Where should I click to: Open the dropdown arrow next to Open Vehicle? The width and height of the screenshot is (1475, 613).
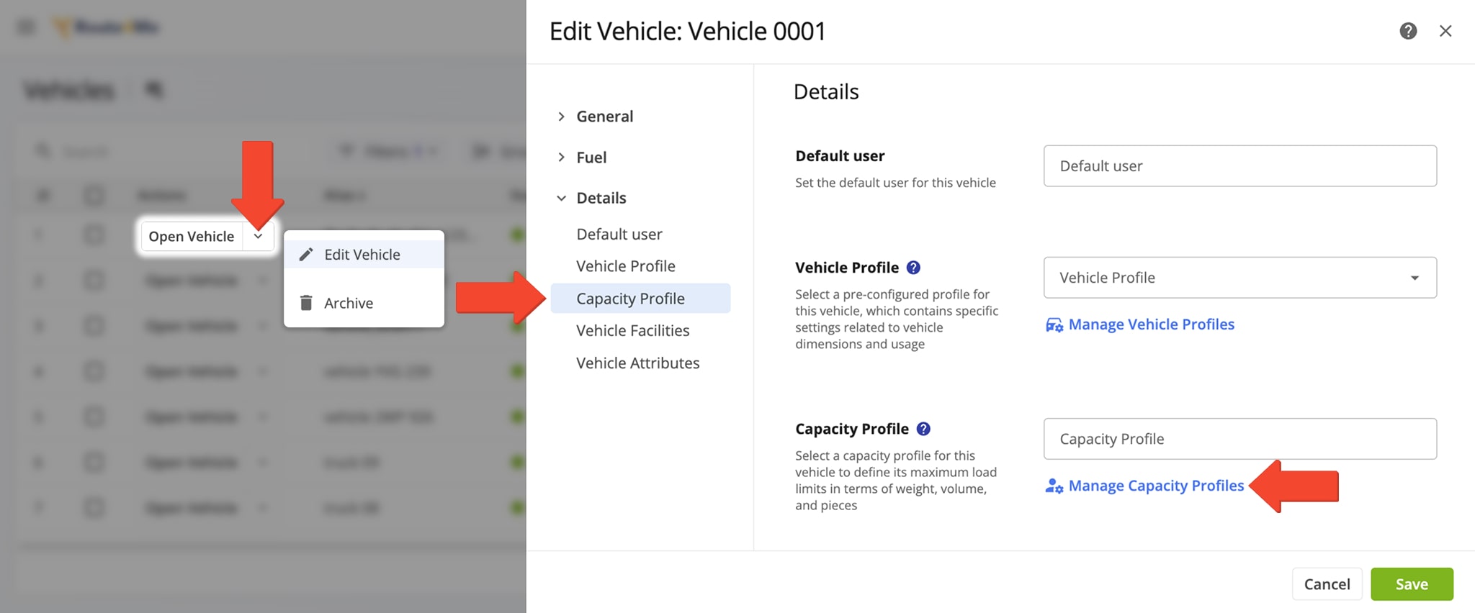point(258,236)
